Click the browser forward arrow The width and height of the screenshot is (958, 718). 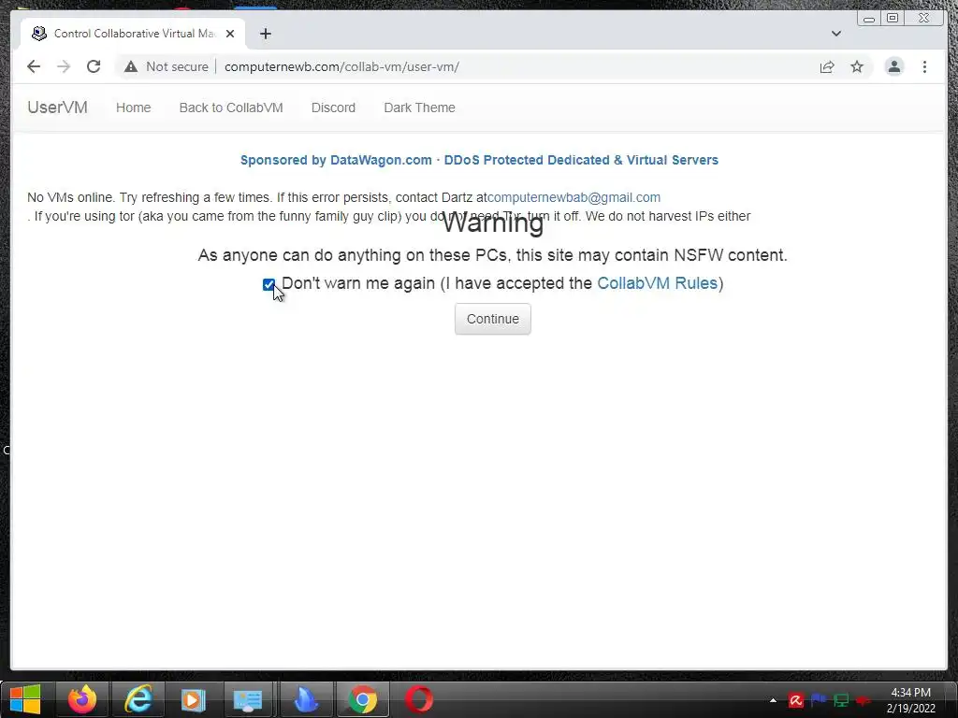64,66
